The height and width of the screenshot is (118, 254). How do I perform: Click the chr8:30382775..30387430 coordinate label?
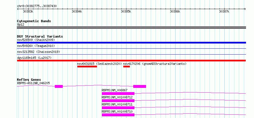pyautogui.click(x=37, y=6)
